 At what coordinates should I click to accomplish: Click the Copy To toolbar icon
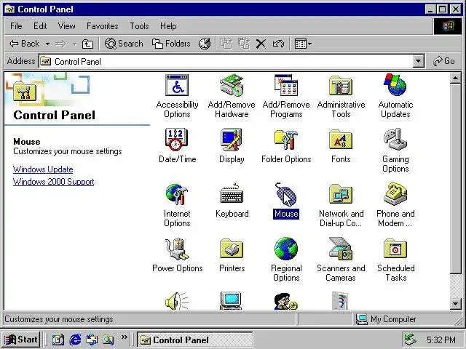coord(244,44)
